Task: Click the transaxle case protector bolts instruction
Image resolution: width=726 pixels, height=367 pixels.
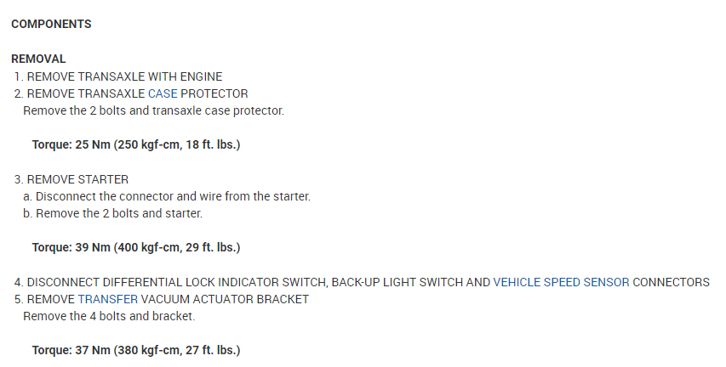Action: point(153,110)
